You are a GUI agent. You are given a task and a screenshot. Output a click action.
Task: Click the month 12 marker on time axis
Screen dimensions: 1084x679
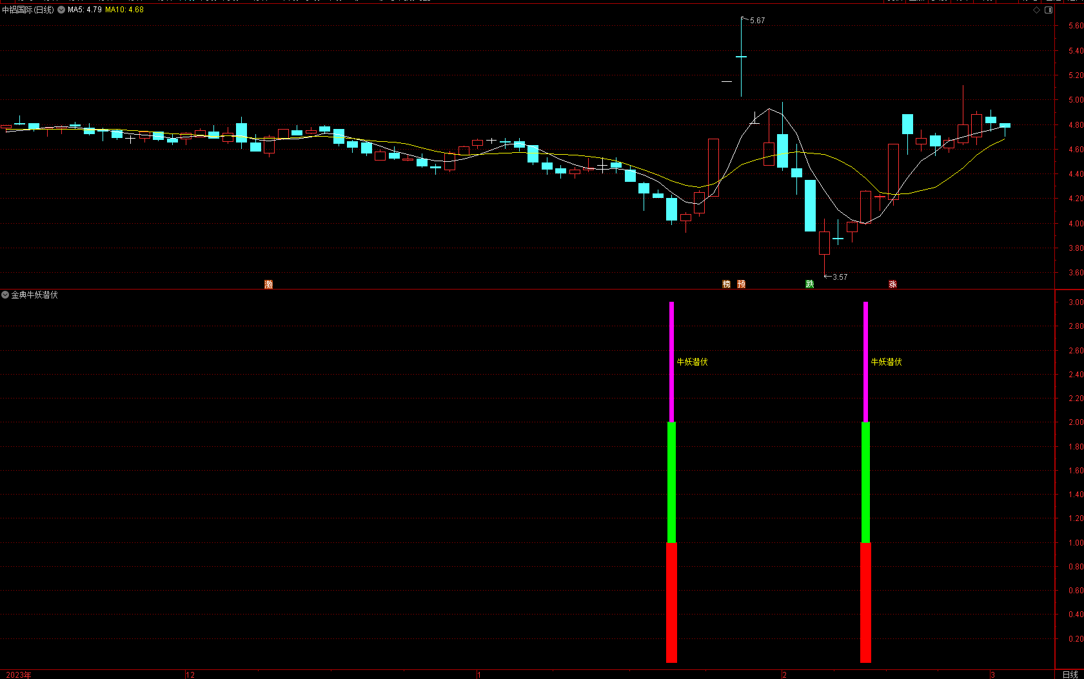[x=190, y=675]
